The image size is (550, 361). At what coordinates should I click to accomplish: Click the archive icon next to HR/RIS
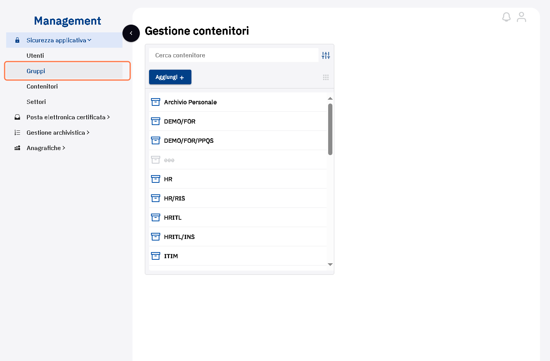(x=156, y=198)
